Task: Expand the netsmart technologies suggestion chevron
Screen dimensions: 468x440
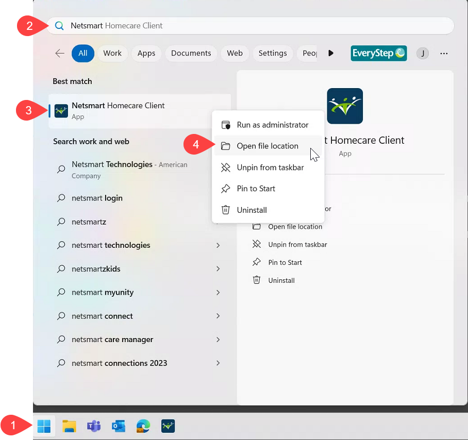Action: pyautogui.click(x=218, y=245)
